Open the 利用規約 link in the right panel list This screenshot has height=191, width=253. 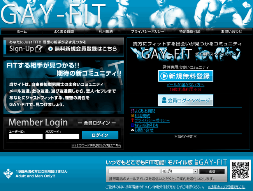coord(142,116)
